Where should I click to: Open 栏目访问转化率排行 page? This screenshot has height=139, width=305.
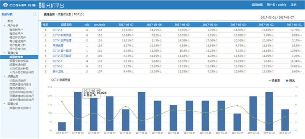click(x=22, y=92)
